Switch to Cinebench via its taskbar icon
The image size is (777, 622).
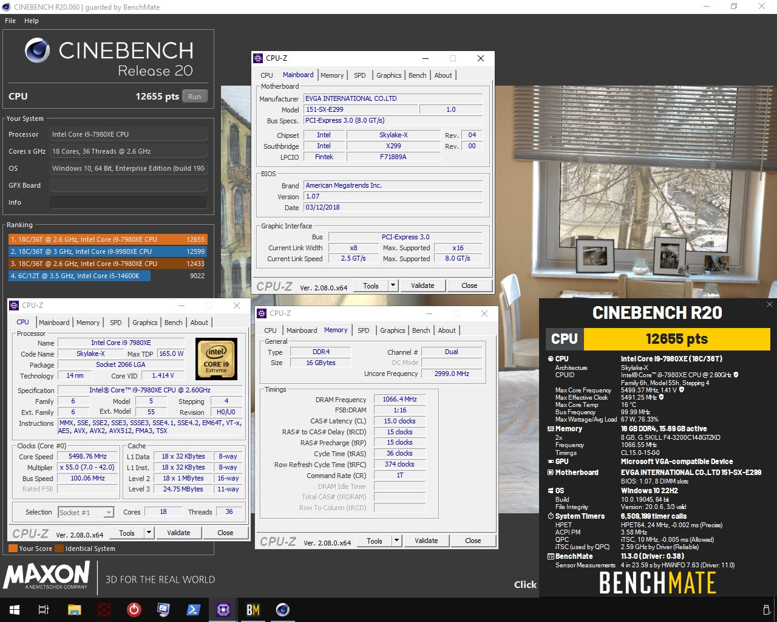[282, 610]
